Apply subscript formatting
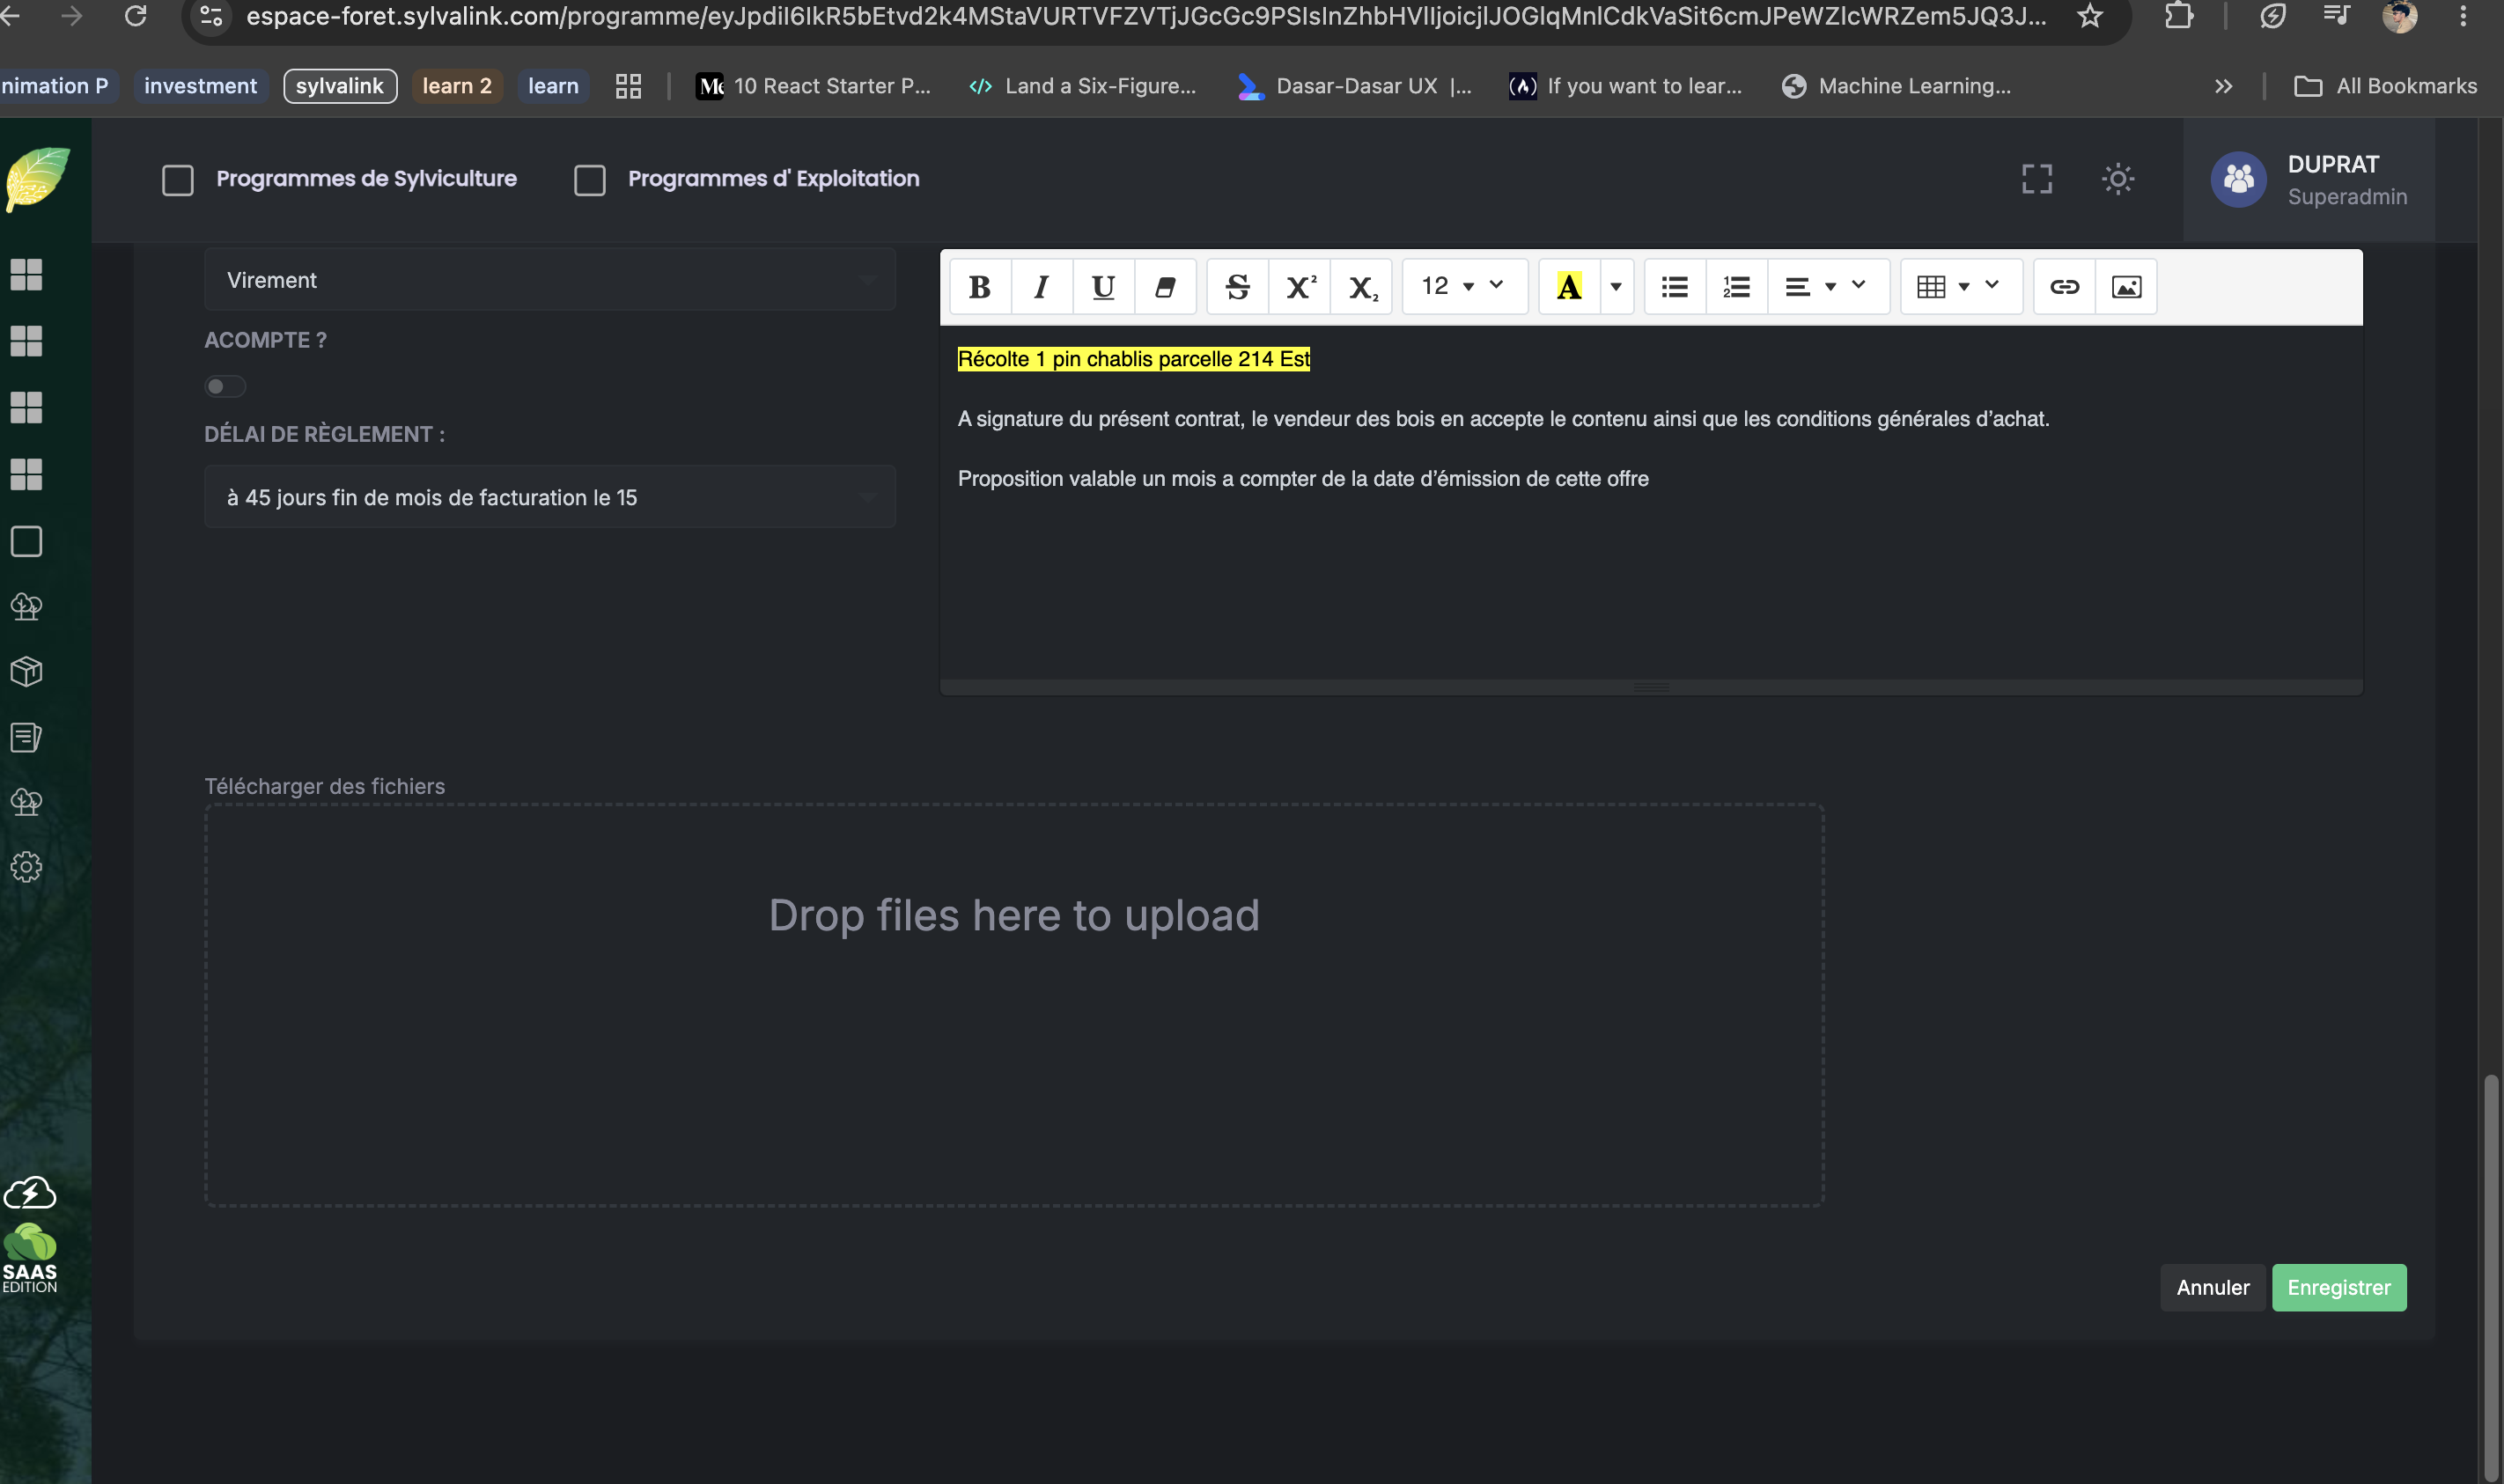Image resolution: width=2504 pixels, height=1484 pixels. (1362, 287)
